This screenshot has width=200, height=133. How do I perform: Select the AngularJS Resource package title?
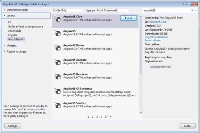[76, 74]
